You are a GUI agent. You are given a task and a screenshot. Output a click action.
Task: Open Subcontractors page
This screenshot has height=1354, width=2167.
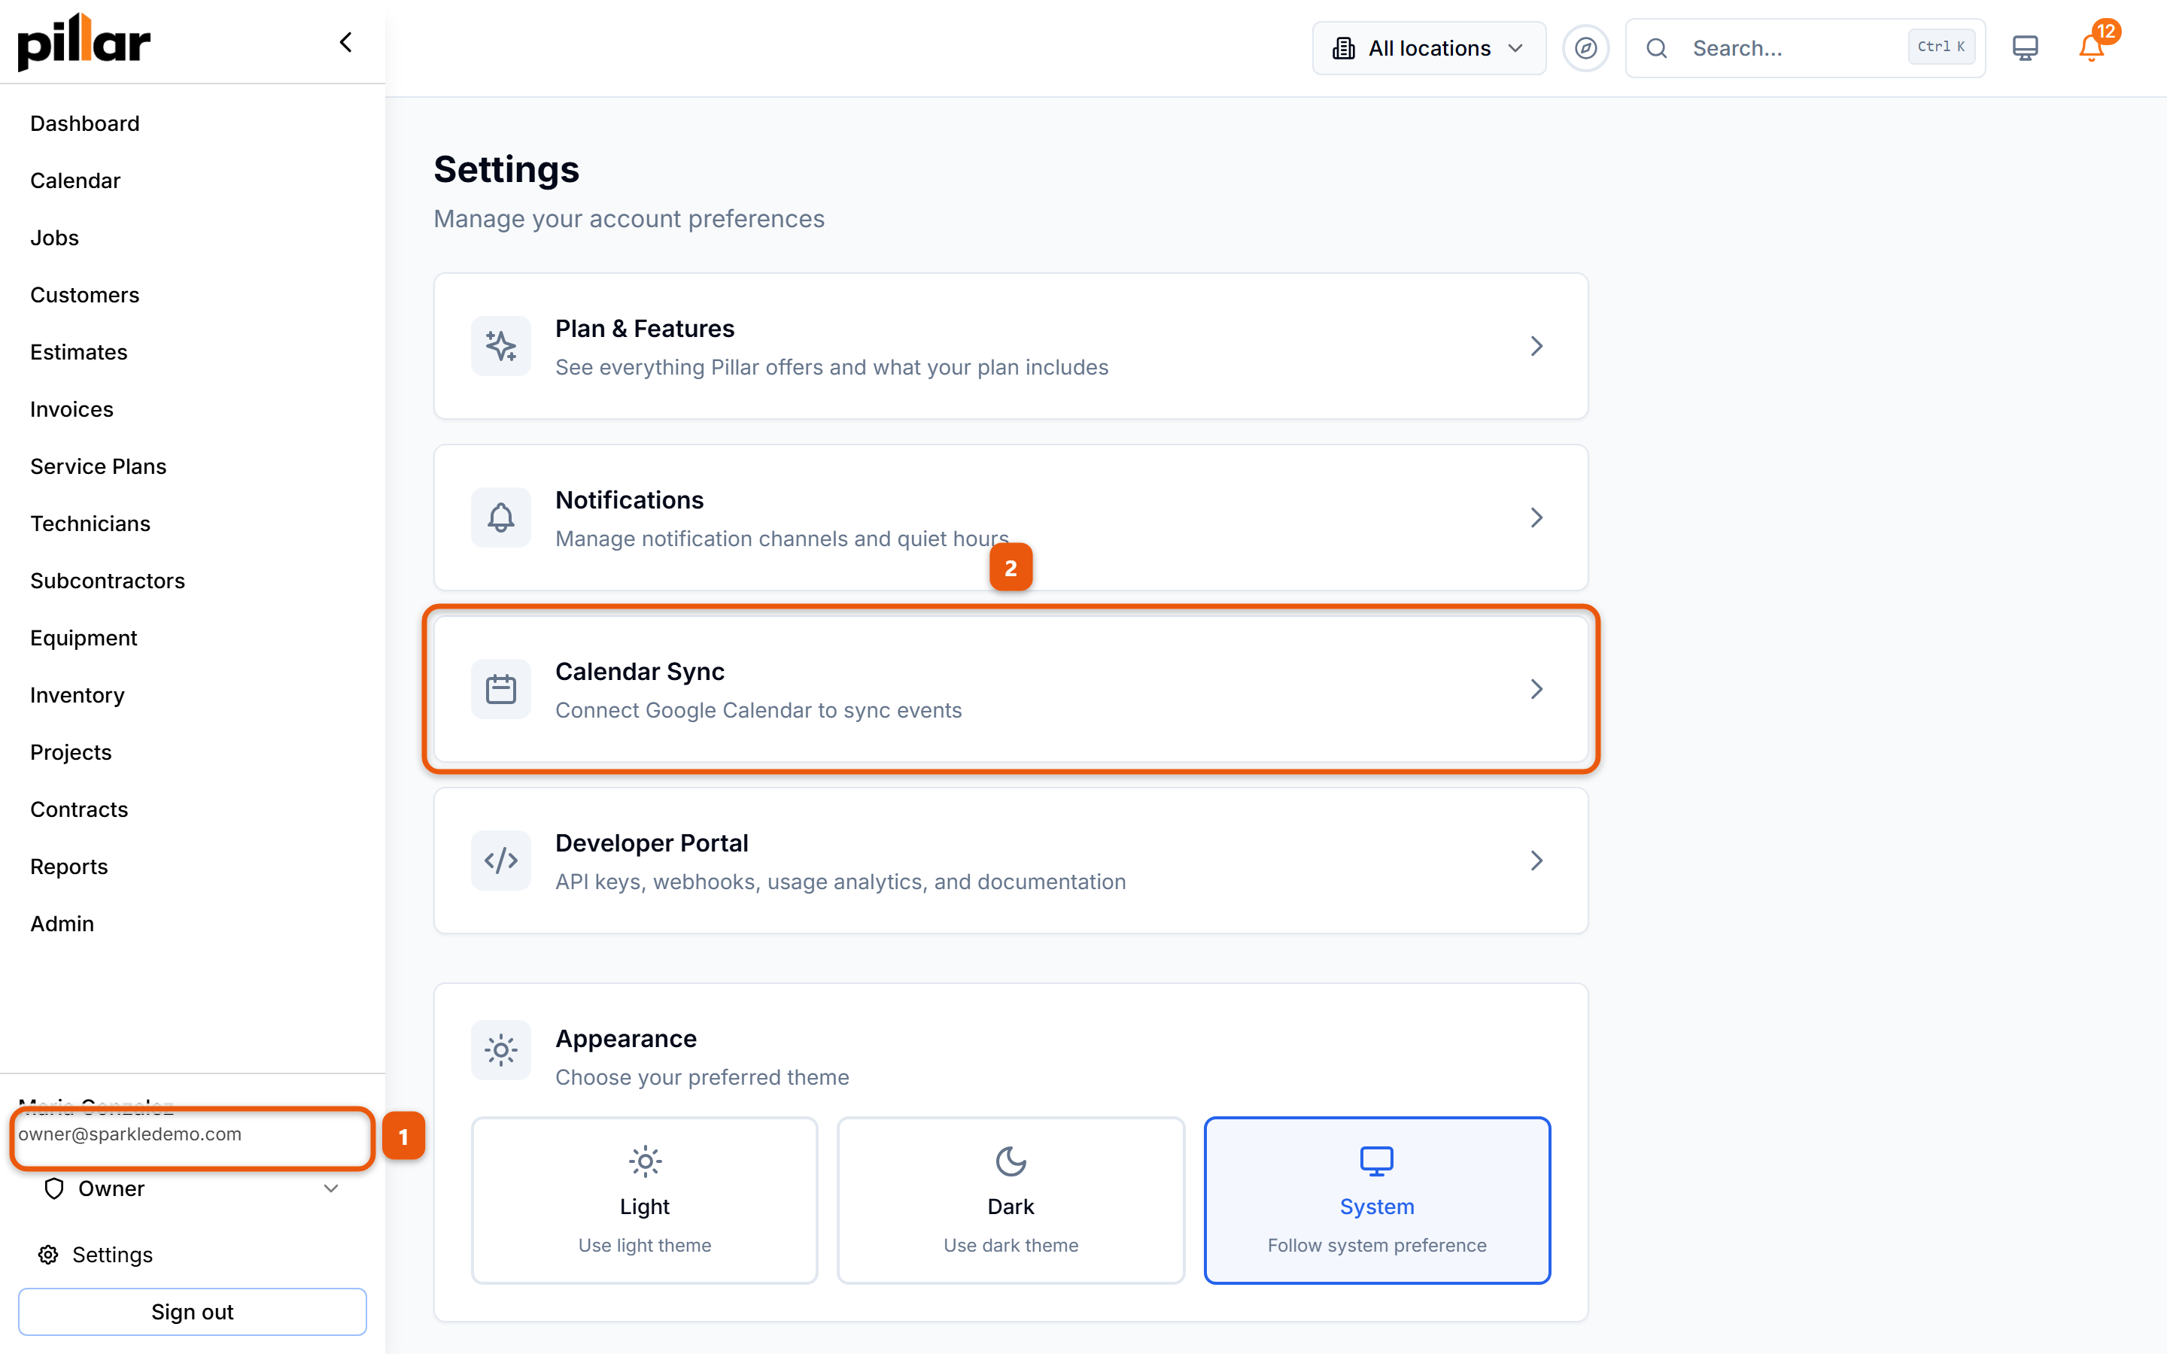[x=108, y=580]
